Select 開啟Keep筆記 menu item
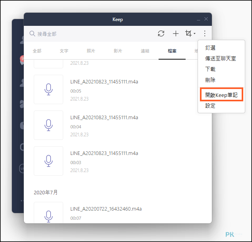Image resolution: width=252 pixels, height=242 pixels. pyautogui.click(x=221, y=95)
